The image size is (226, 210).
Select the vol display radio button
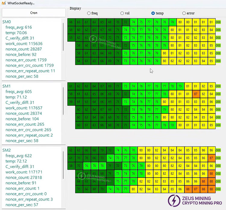click(122, 13)
